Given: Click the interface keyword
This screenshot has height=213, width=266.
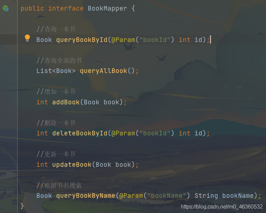Looking at the screenshot, I should (66, 8).
